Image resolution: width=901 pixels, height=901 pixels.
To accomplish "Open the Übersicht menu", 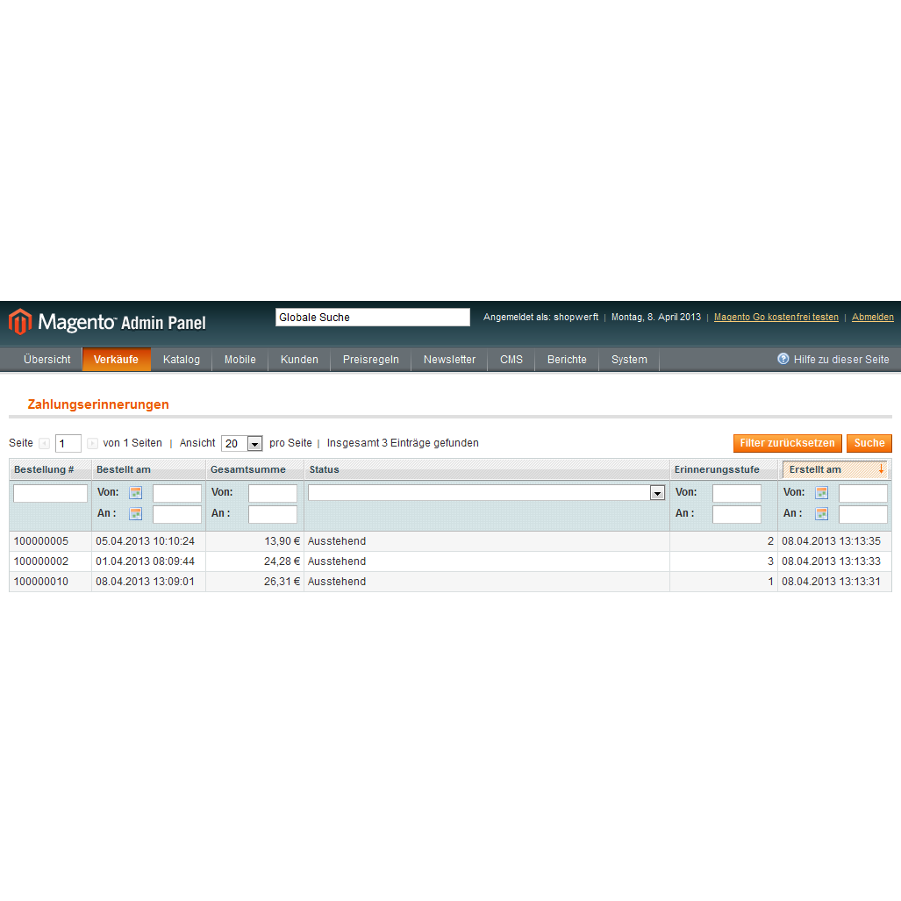I will (x=47, y=359).
